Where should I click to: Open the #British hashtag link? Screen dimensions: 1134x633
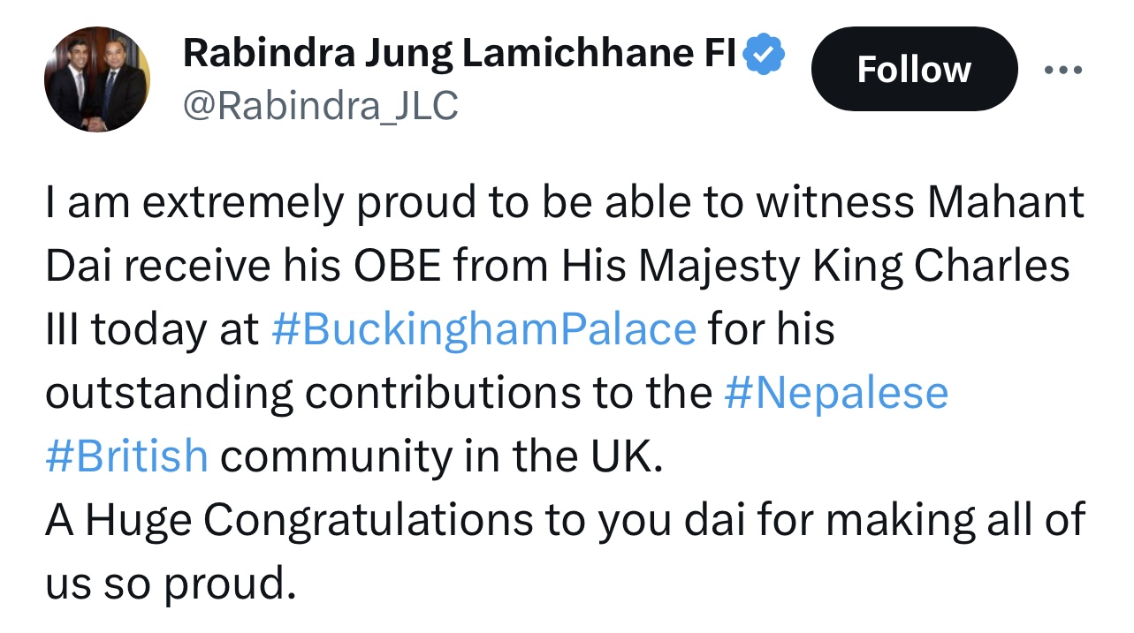click(x=126, y=456)
